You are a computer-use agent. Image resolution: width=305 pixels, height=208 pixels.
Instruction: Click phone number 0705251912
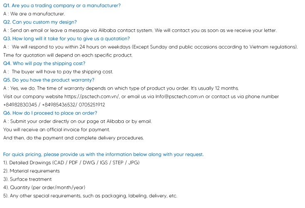92,105
